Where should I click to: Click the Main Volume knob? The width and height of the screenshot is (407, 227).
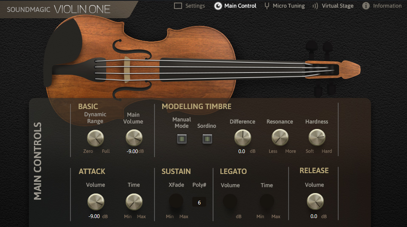pyautogui.click(x=134, y=138)
